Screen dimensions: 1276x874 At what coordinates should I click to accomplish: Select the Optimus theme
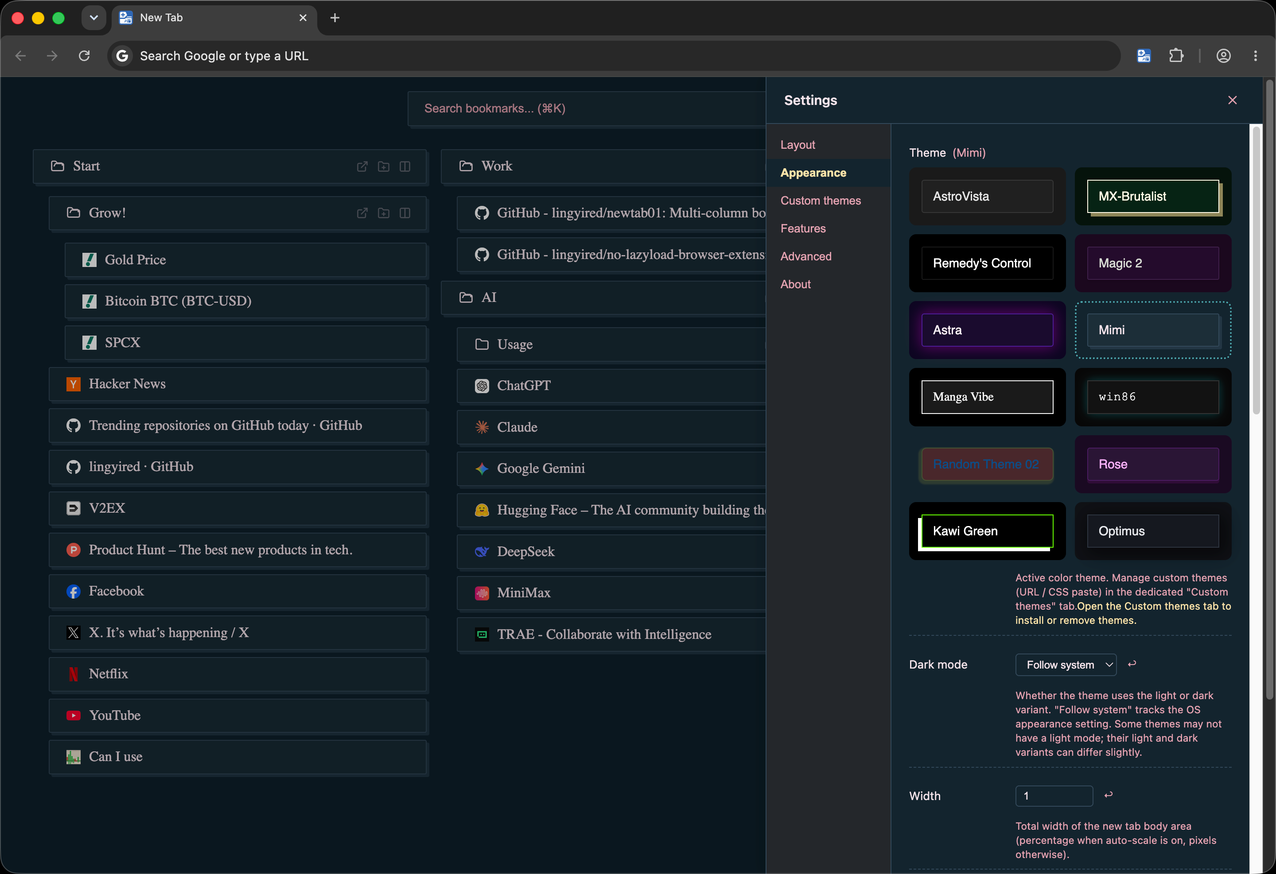point(1152,531)
